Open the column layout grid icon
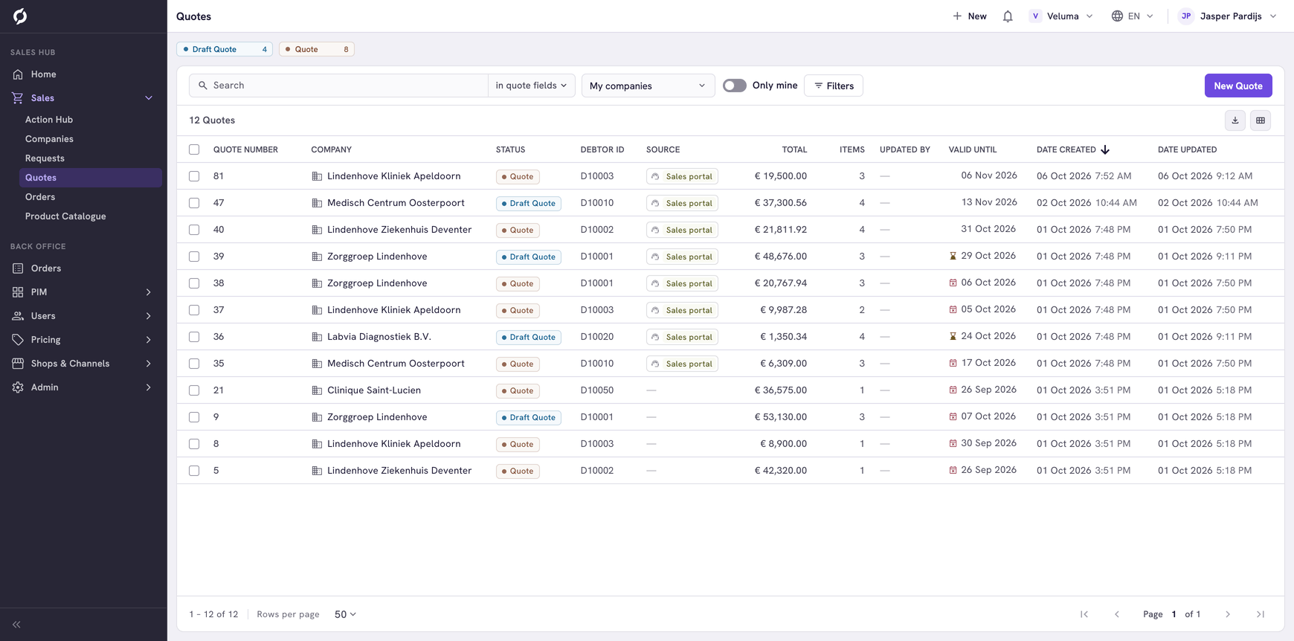The image size is (1294, 641). [x=1261, y=120]
